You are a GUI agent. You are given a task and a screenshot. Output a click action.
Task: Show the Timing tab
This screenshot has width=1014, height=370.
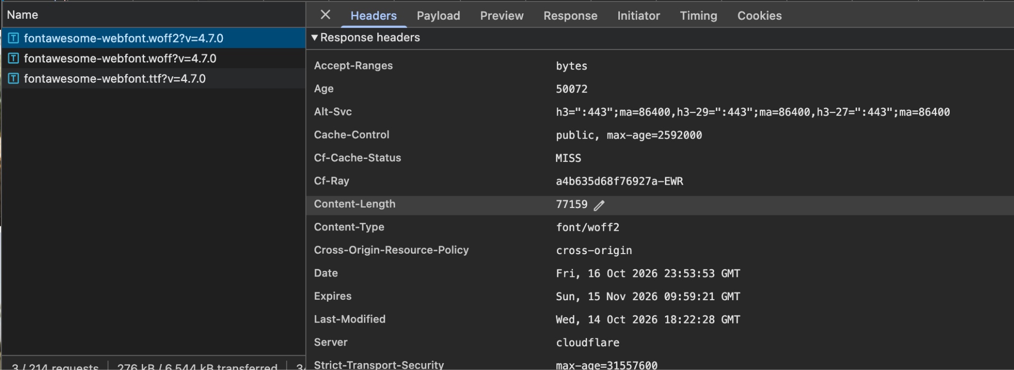click(x=698, y=16)
